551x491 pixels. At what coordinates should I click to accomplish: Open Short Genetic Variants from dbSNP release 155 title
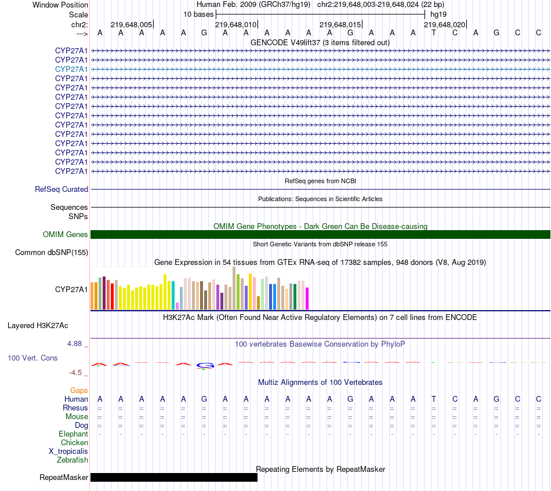pyautogui.click(x=320, y=244)
